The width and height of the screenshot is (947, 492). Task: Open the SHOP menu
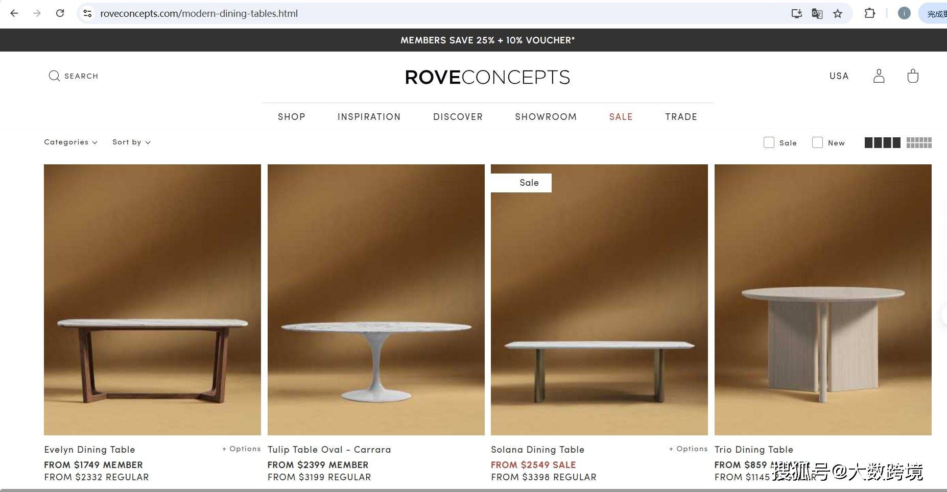coord(291,117)
